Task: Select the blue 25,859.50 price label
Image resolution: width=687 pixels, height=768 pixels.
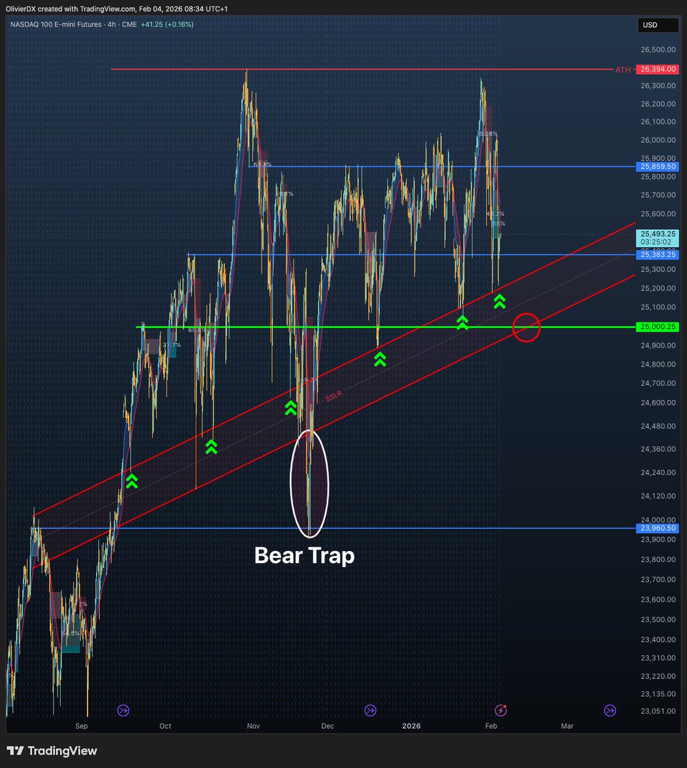Action: click(657, 166)
